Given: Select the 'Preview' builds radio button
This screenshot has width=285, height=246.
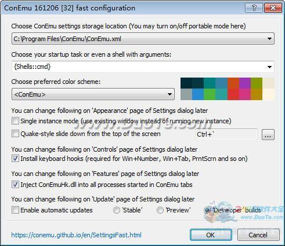Looking at the screenshot, I should (x=160, y=210).
